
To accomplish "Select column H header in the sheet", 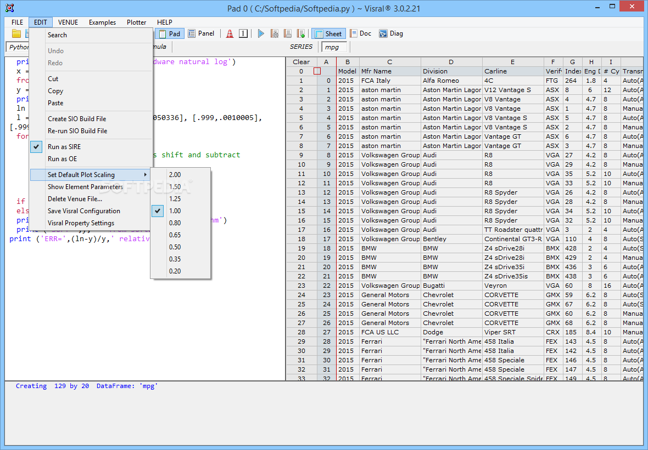I will [x=592, y=62].
